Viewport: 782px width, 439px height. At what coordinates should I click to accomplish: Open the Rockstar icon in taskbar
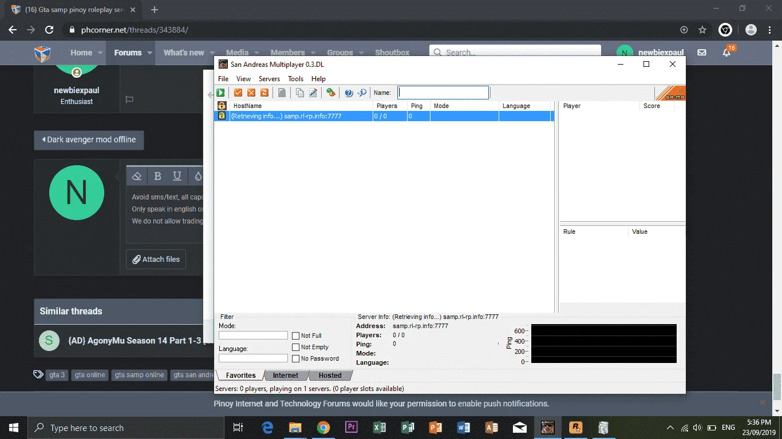[x=575, y=428]
